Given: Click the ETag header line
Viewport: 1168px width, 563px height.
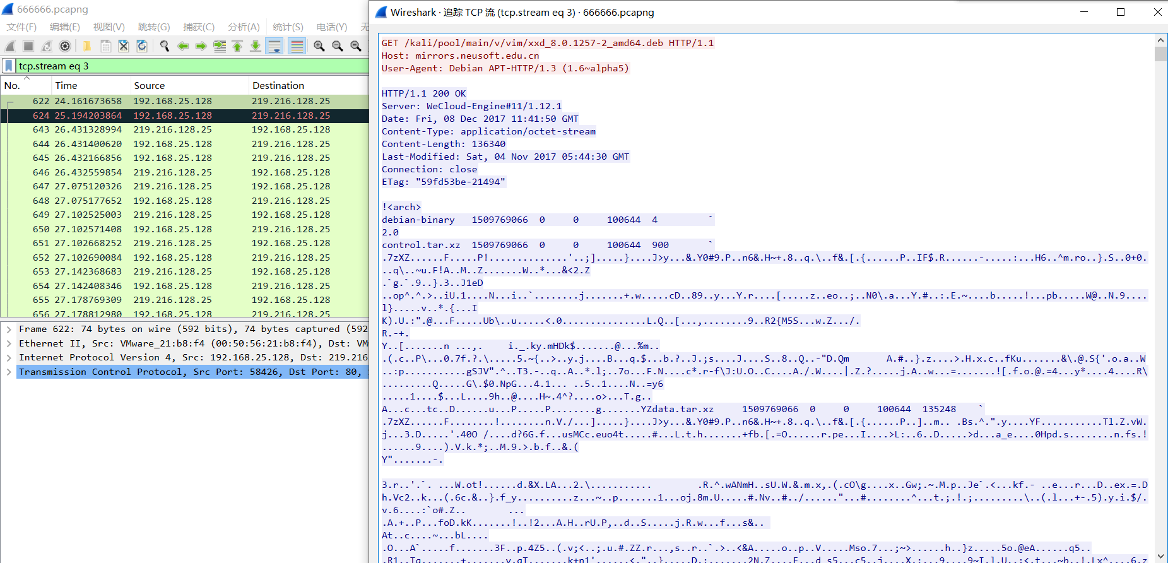Looking at the screenshot, I should click(444, 182).
